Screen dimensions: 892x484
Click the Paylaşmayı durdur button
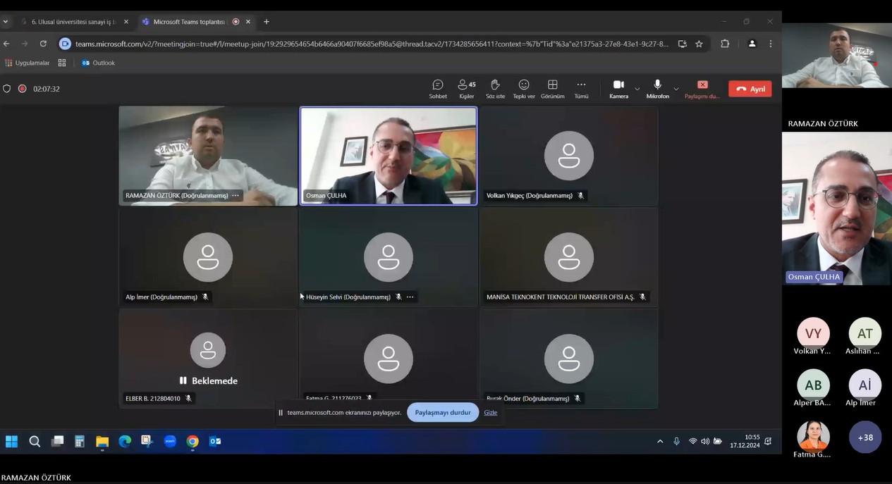[442, 413]
